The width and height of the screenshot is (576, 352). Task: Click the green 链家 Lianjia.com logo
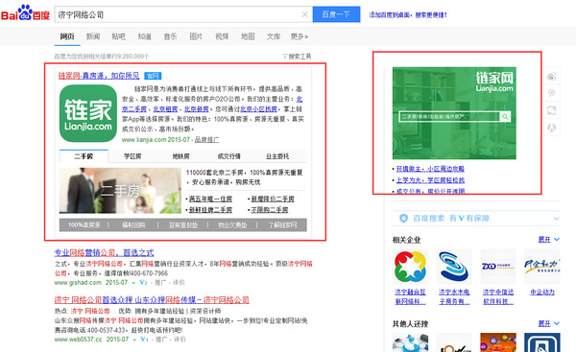[88, 113]
